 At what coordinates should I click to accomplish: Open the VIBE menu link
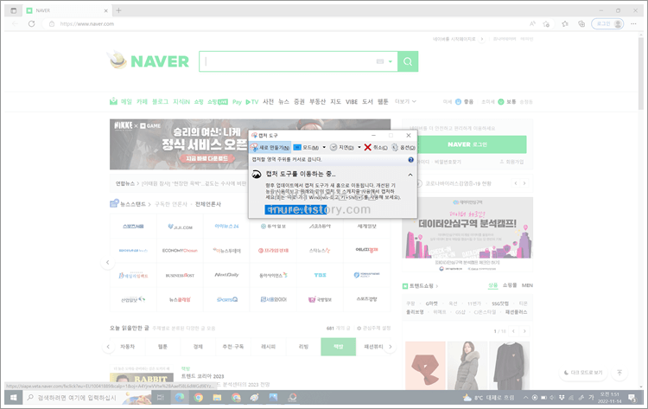click(352, 102)
